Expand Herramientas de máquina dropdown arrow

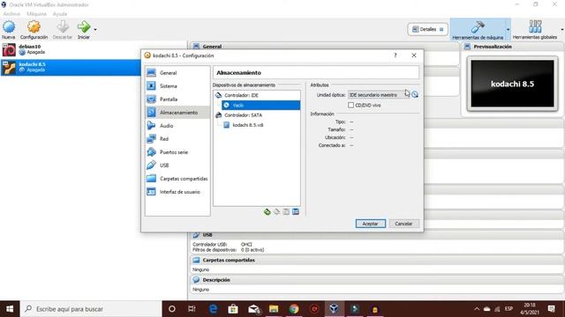pyautogui.click(x=508, y=29)
